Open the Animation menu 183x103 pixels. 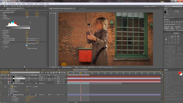pos(30,4)
